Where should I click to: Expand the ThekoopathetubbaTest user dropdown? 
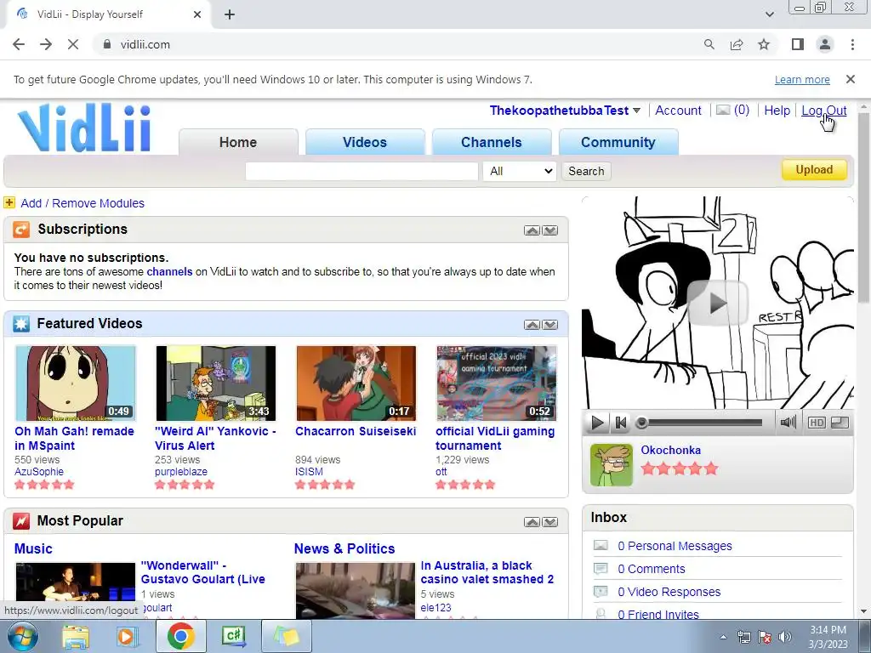pos(636,111)
